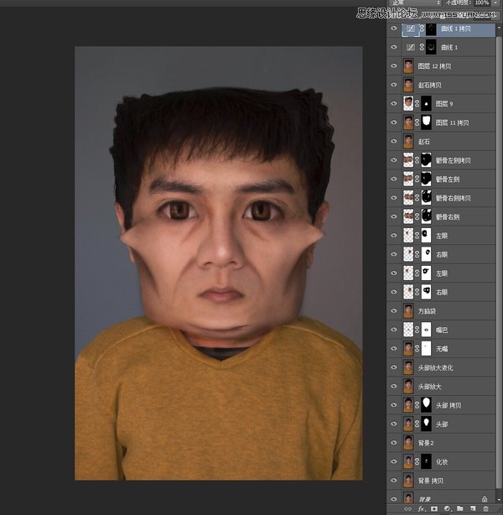The height and width of the screenshot is (515, 503).
Task: Click the curves adjustment icon of 曲线 1
Action: click(x=410, y=48)
